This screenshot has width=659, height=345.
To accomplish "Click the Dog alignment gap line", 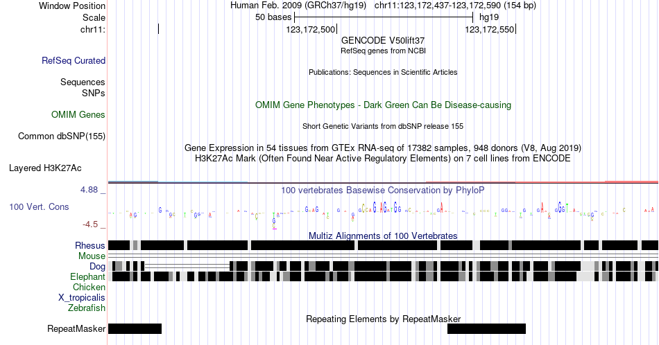I will pyautogui.click(x=187, y=266).
